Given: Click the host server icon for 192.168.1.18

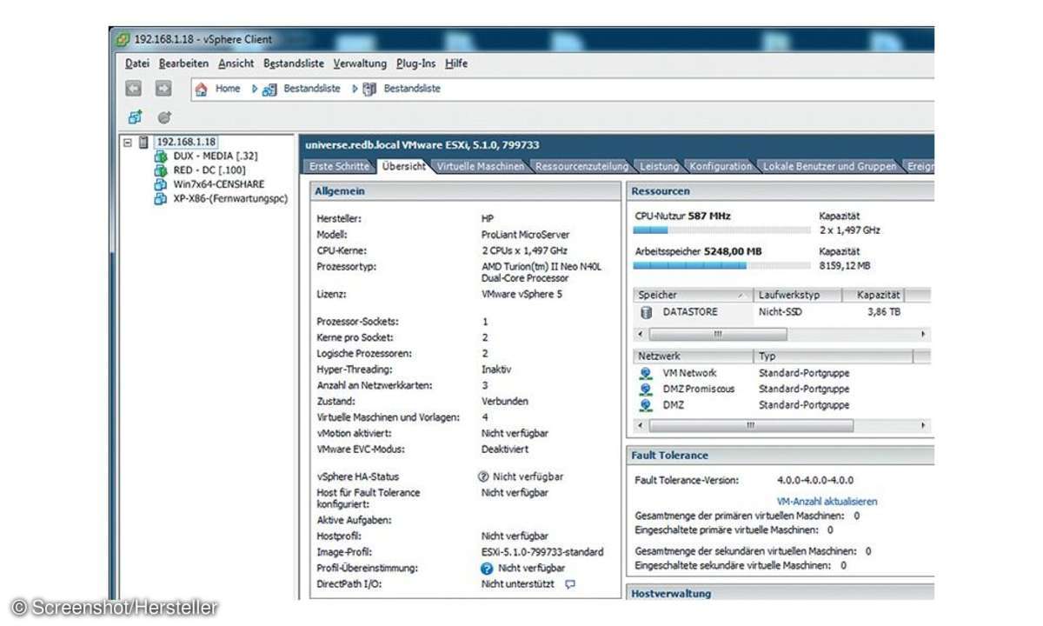Looking at the screenshot, I should pos(144,142).
